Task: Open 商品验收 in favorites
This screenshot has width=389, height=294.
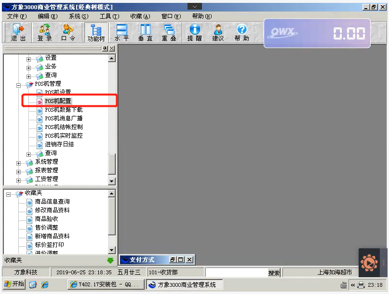Action: [x=46, y=219]
